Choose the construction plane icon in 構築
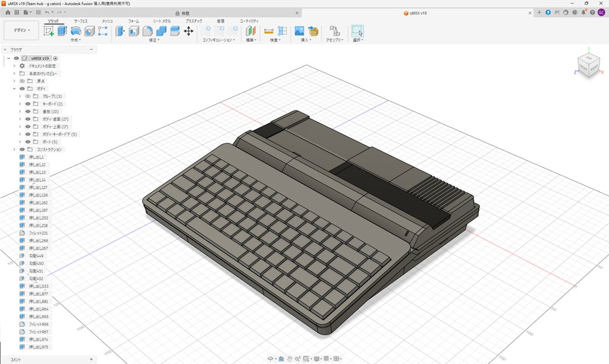 [x=251, y=31]
